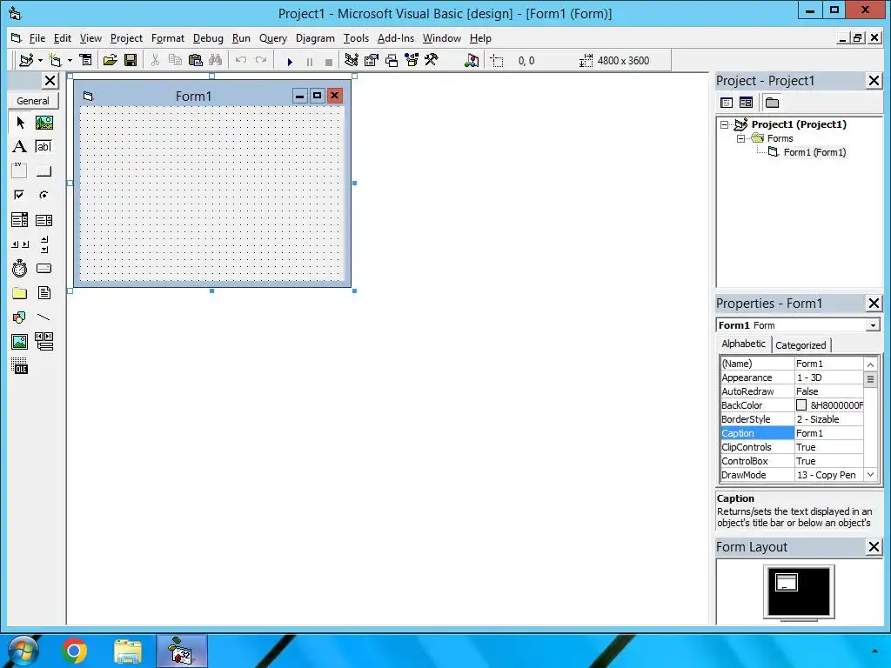Select the Pointer tool in toolbox
The width and height of the screenshot is (891, 668).
click(20, 123)
